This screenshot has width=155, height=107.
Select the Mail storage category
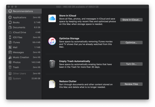coord(24,47)
